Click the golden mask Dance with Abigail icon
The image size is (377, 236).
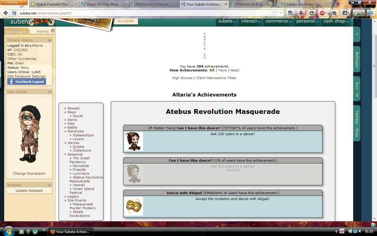(x=133, y=206)
